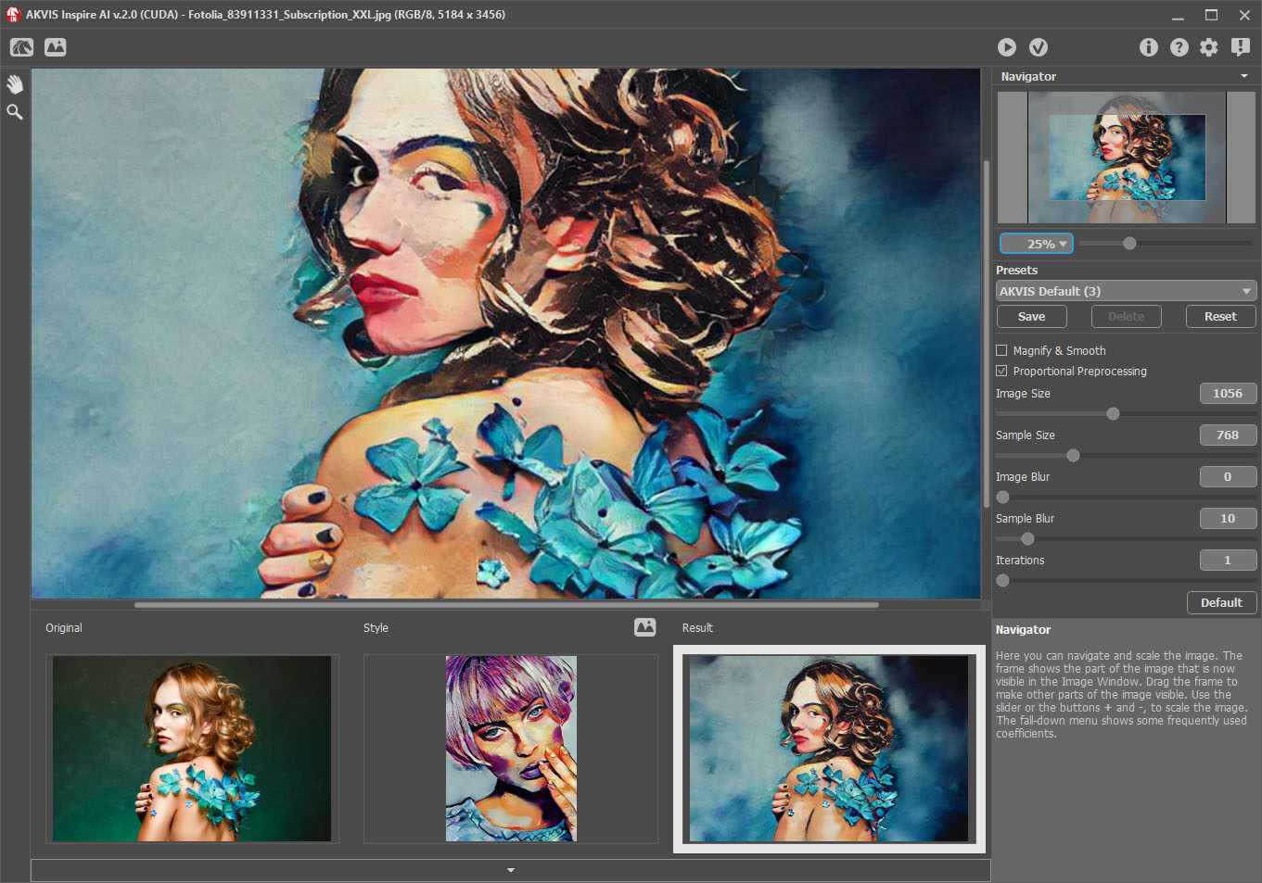Select the Zoom magnifier tool
The height and width of the screenshot is (883, 1262).
pos(15,112)
